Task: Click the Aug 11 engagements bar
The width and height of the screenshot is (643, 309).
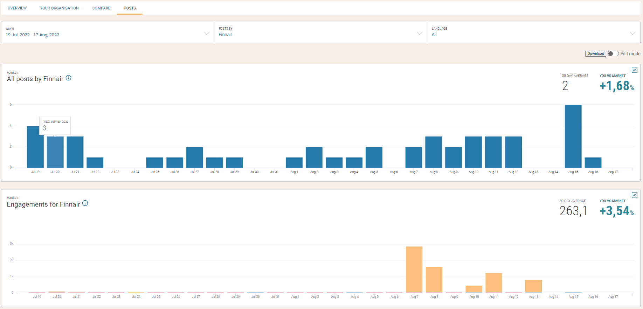Action: (494, 283)
